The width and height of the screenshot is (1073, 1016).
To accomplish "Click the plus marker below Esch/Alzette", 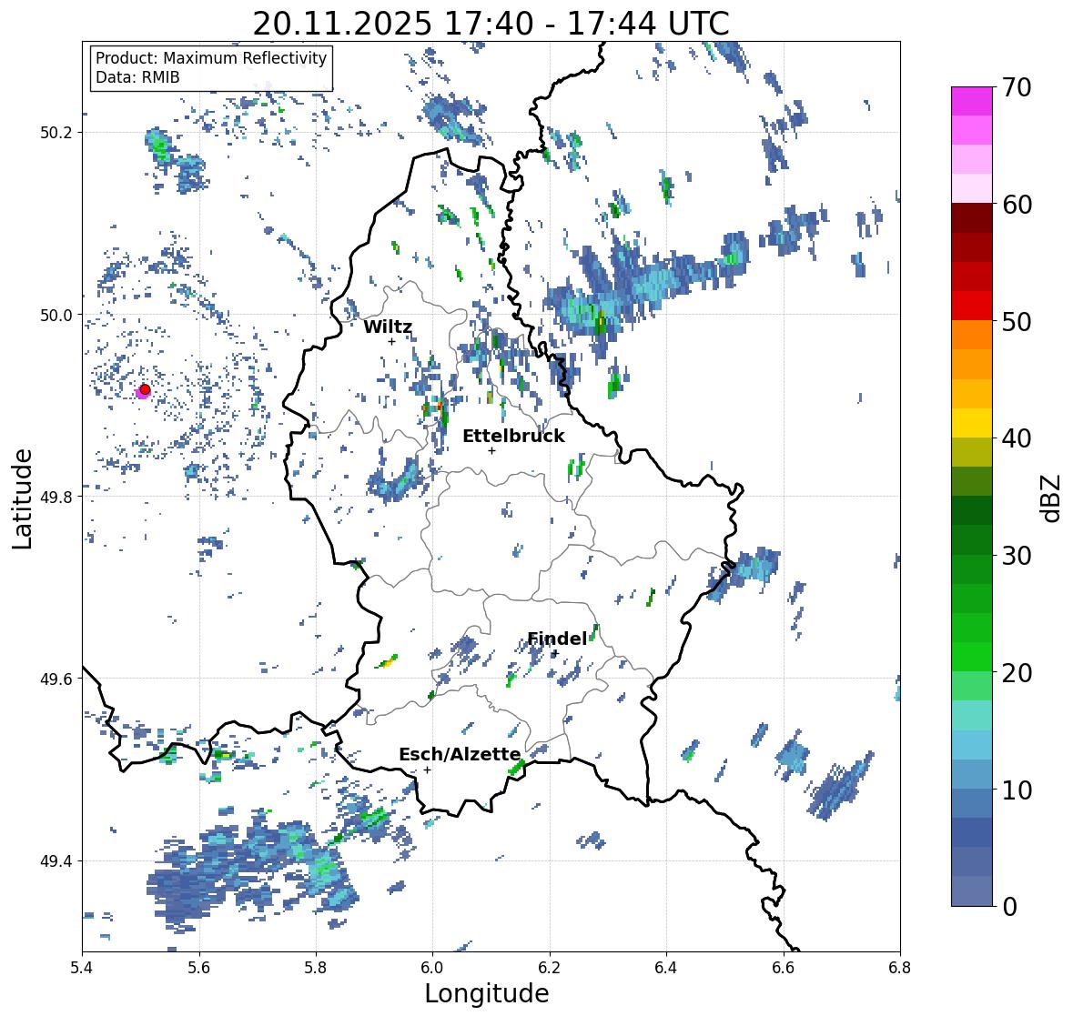I will pos(427,770).
